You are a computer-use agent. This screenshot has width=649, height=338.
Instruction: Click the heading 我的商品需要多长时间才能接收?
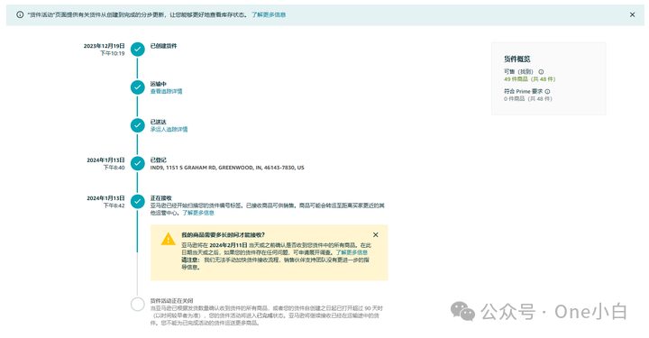click(224, 235)
